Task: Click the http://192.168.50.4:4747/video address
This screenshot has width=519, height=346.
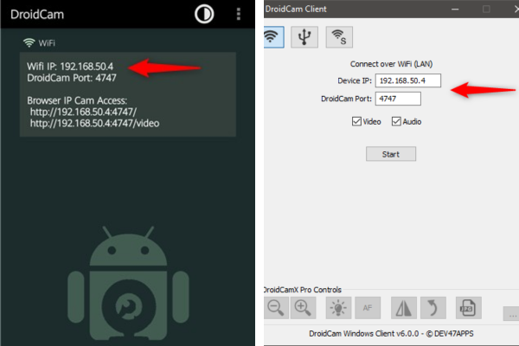Action: [x=94, y=124]
